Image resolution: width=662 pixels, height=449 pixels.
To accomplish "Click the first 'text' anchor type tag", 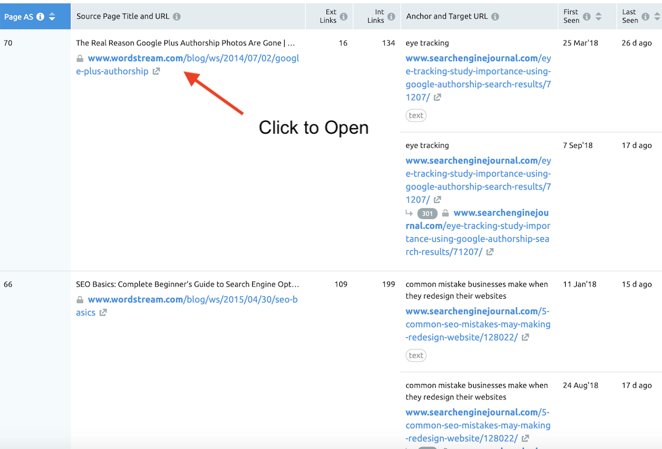I will [x=416, y=115].
